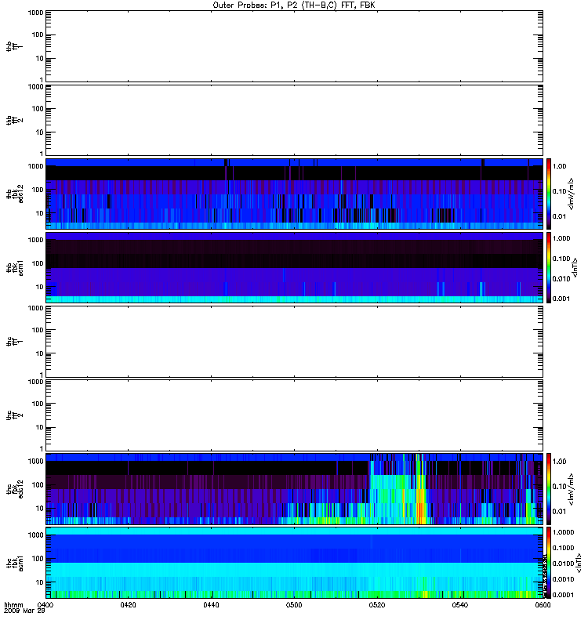
Task: Click the y-axis label of the second thb panel
Action: (x=15, y=120)
